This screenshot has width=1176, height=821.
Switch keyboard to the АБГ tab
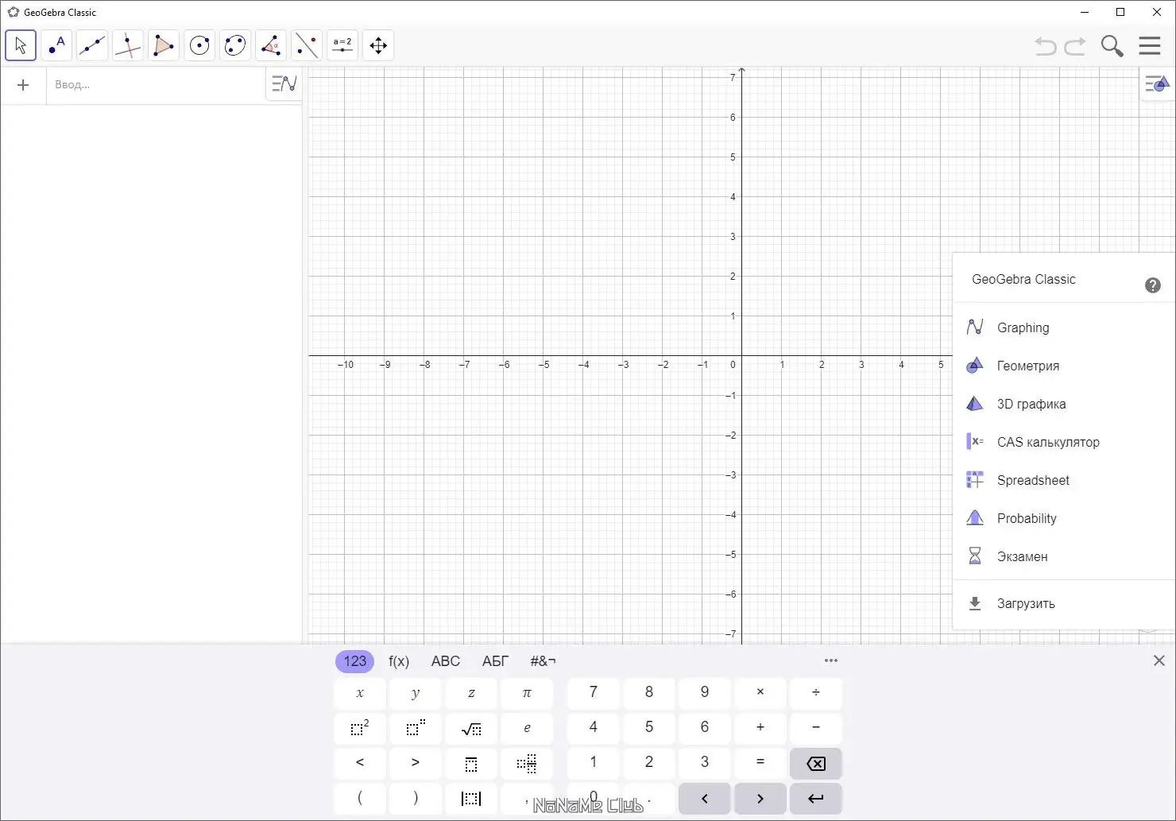pyautogui.click(x=495, y=661)
